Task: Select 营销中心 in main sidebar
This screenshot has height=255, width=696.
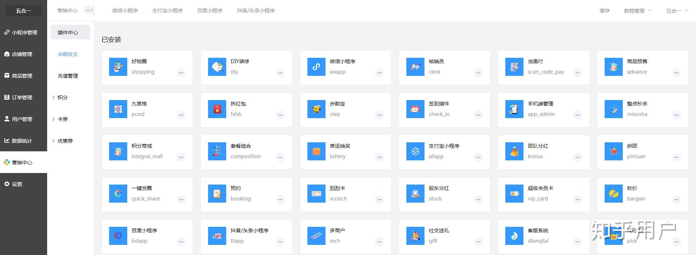Action: (24, 163)
